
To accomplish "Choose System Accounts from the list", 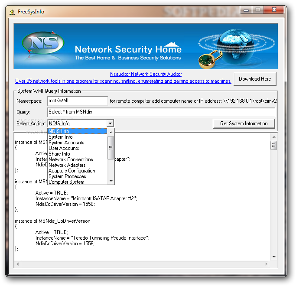I will (78, 143).
